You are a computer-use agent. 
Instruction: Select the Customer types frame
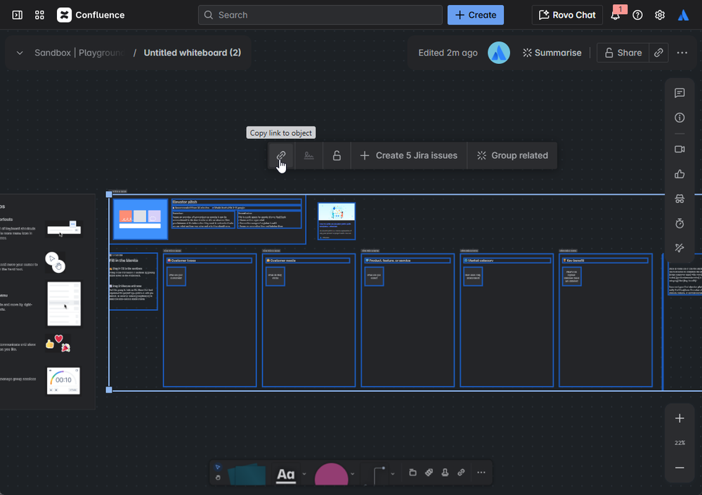coord(209,319)
